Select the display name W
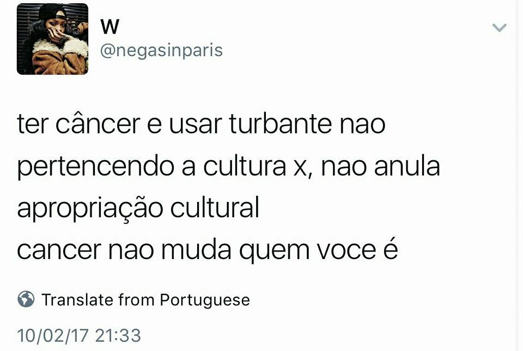This screenshot has height=351, width=523. (x=110, y=27)
